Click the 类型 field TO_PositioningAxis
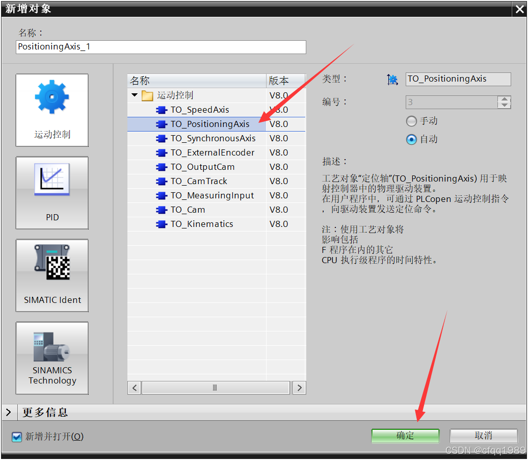 (458, 79)
